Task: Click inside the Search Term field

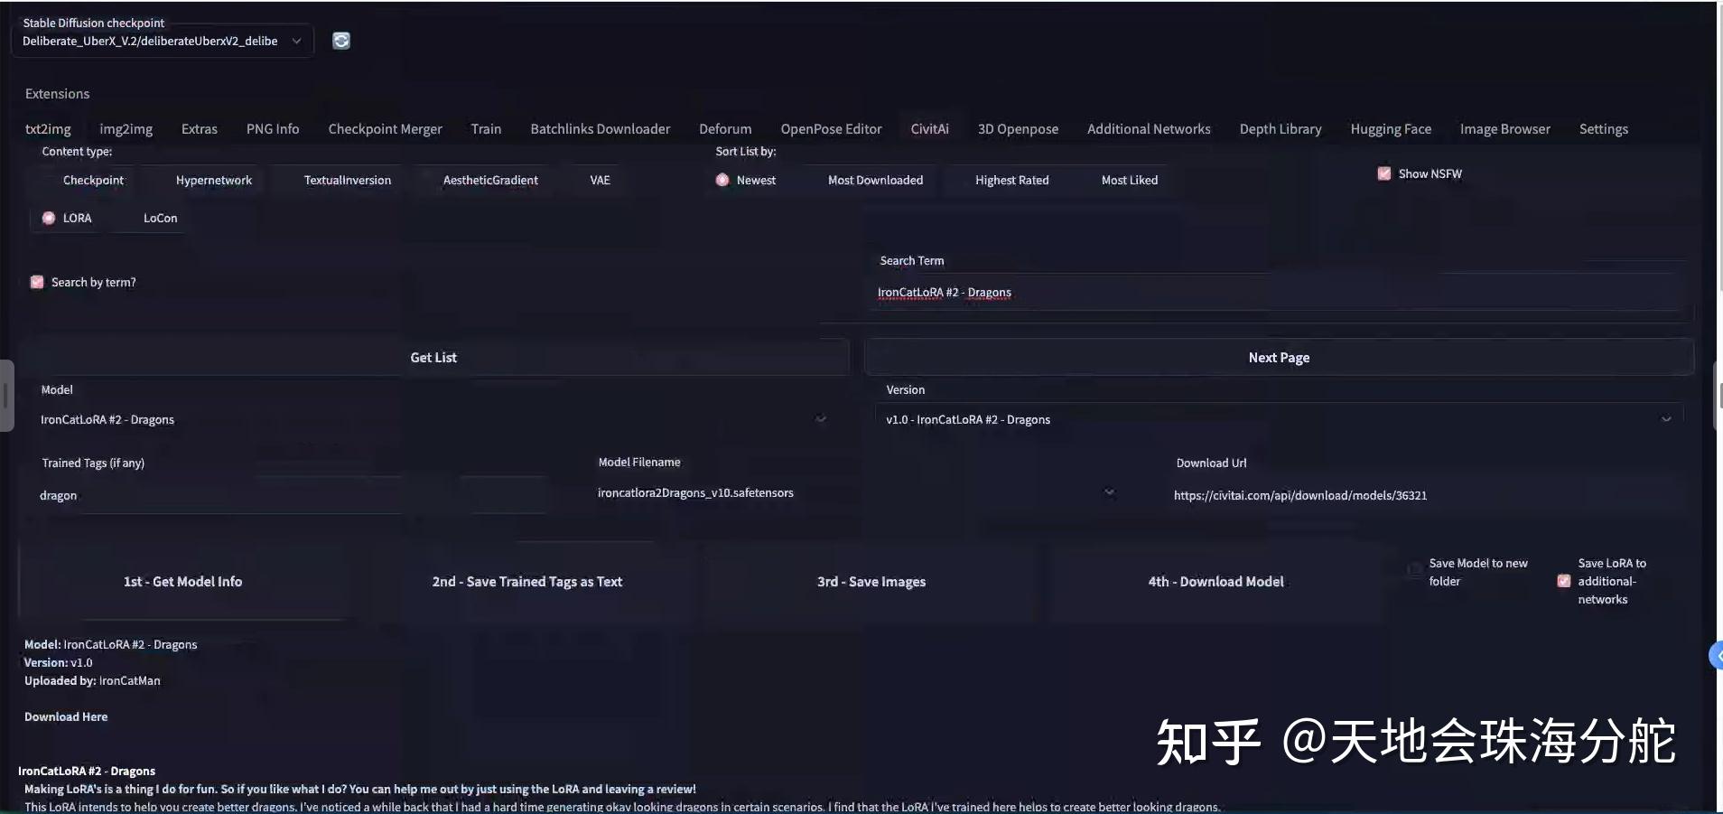Action: 1264,292
